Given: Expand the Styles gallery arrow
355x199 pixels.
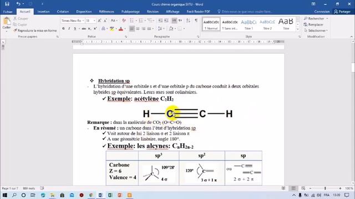Looking at the screenshot, I should pyautogui.click(x=298, y=29).
